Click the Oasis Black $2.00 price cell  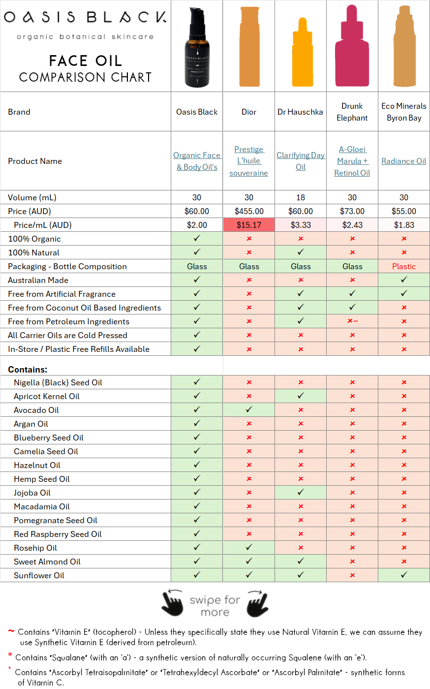click(197, 225)
